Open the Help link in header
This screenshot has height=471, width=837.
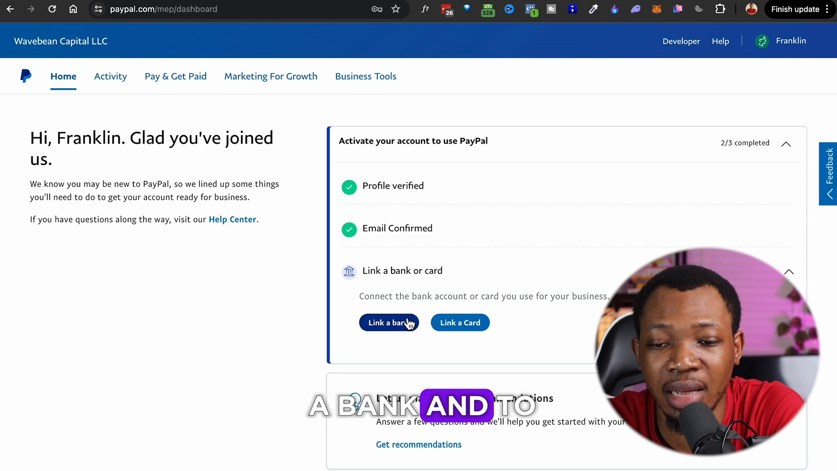click(720, 41)
